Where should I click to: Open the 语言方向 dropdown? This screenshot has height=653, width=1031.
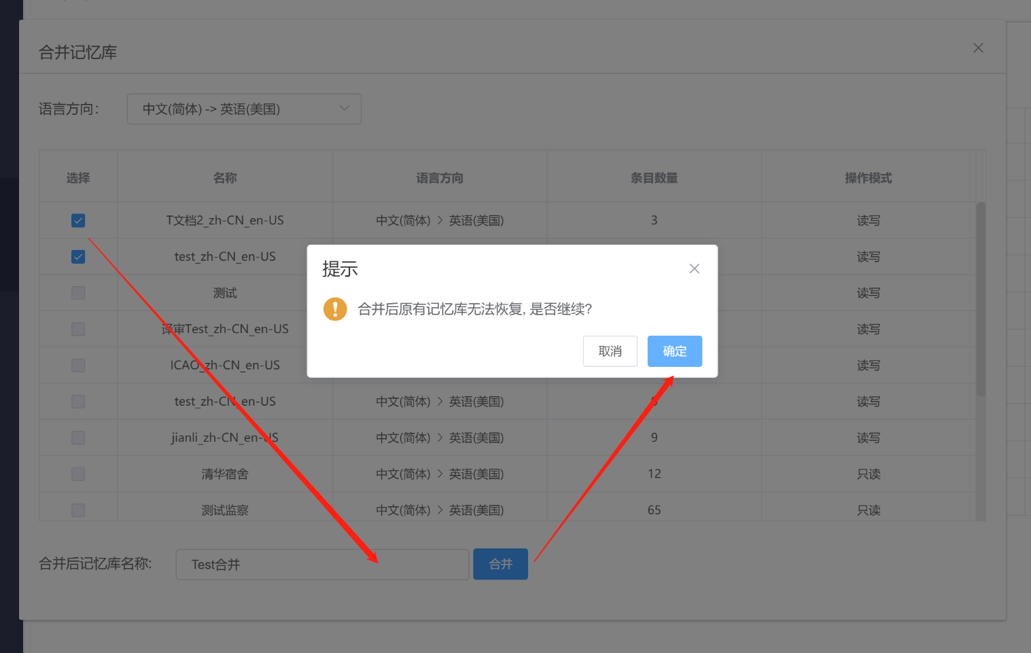pyautogui.click(x=244, y=109)
